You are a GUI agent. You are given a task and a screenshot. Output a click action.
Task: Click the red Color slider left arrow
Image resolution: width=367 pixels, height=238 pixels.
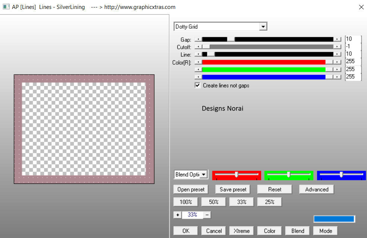pos(198,62)
